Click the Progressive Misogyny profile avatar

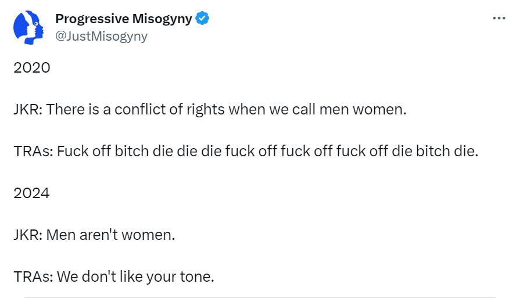pos(29,27)
